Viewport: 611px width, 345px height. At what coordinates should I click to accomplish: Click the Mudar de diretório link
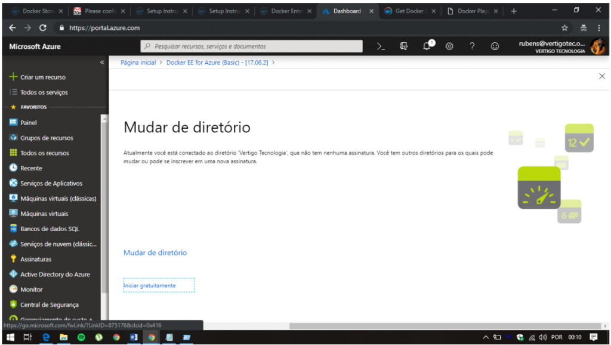tap(155, 253)
